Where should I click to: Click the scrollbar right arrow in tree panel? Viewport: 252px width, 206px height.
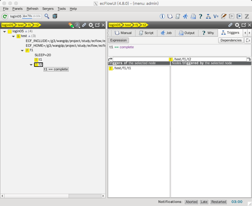103,196
